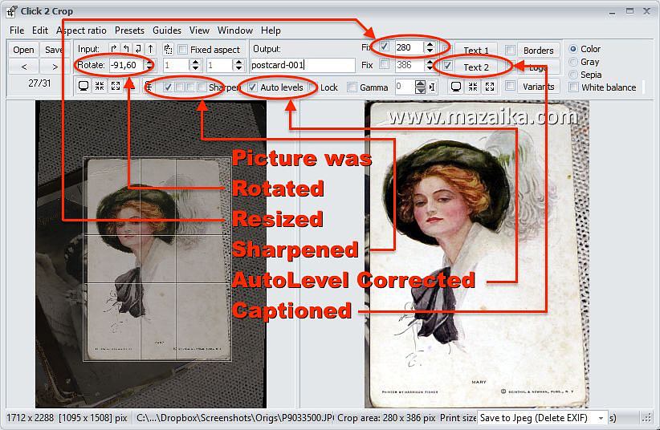Click the input photo preview with crop grid
Viewport: 660px width, 430px height.
(x=151, y=254)
